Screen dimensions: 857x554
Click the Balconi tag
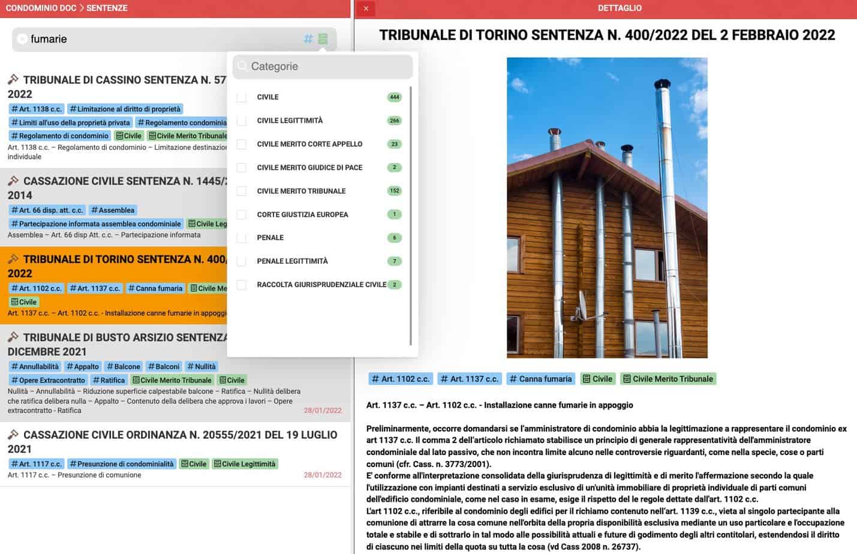click(x=164, y=366)
